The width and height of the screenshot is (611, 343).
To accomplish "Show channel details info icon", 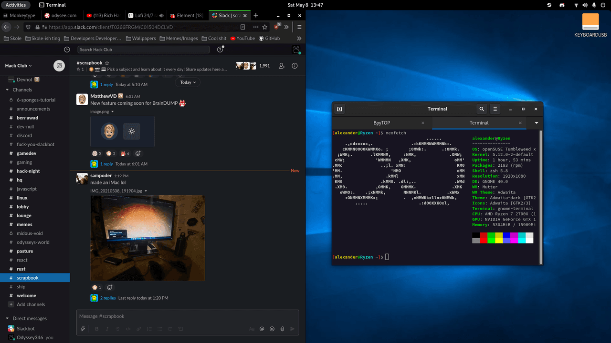I will (295, 66).
